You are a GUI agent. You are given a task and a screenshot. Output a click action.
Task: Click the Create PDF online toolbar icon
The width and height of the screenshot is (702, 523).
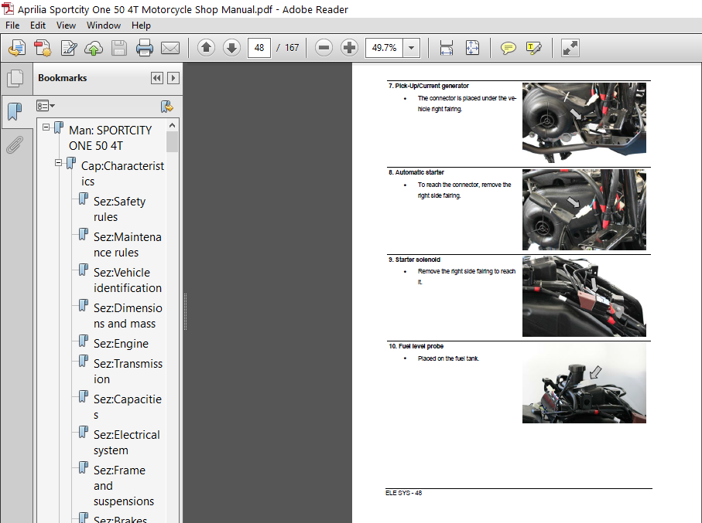(x=16, y=48)
